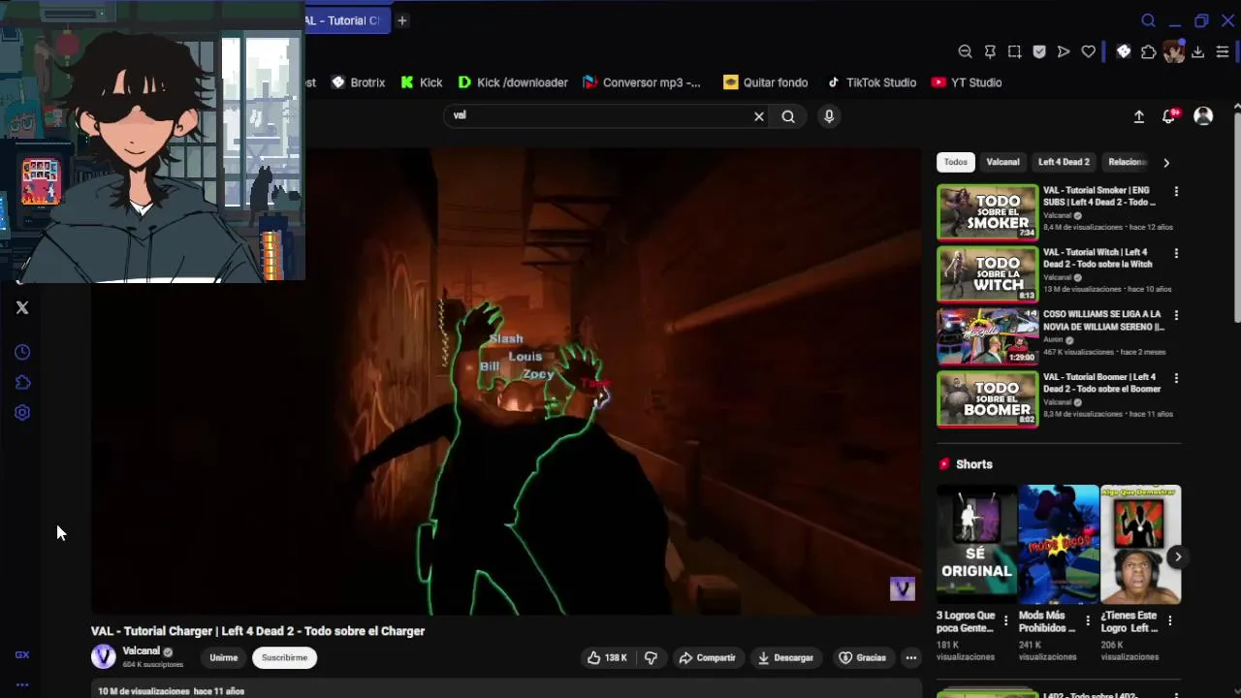Screen dimensions: 1241x698
Task: Select the Left 4 Dead 2 chip
Action: click(1064, 162)
